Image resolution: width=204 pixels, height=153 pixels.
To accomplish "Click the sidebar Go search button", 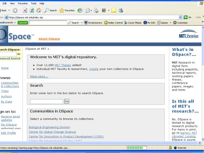I will pyautogui.click(x=19, y=54).
